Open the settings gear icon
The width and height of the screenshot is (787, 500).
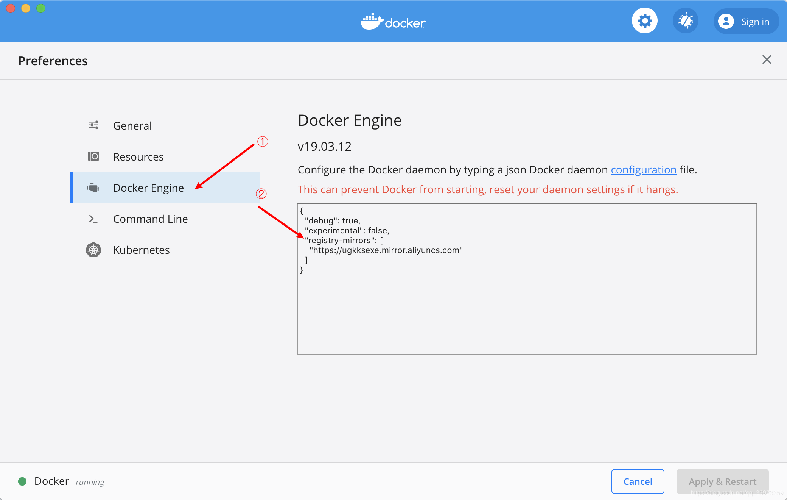pyautogui.click(x=645, y=21)
